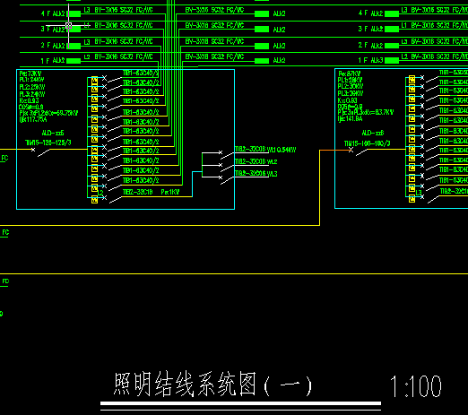This screenshot has height=415, width=468.
Task: Select the drawing title 照明结线系统图(一)
Action: pos(212,385)
